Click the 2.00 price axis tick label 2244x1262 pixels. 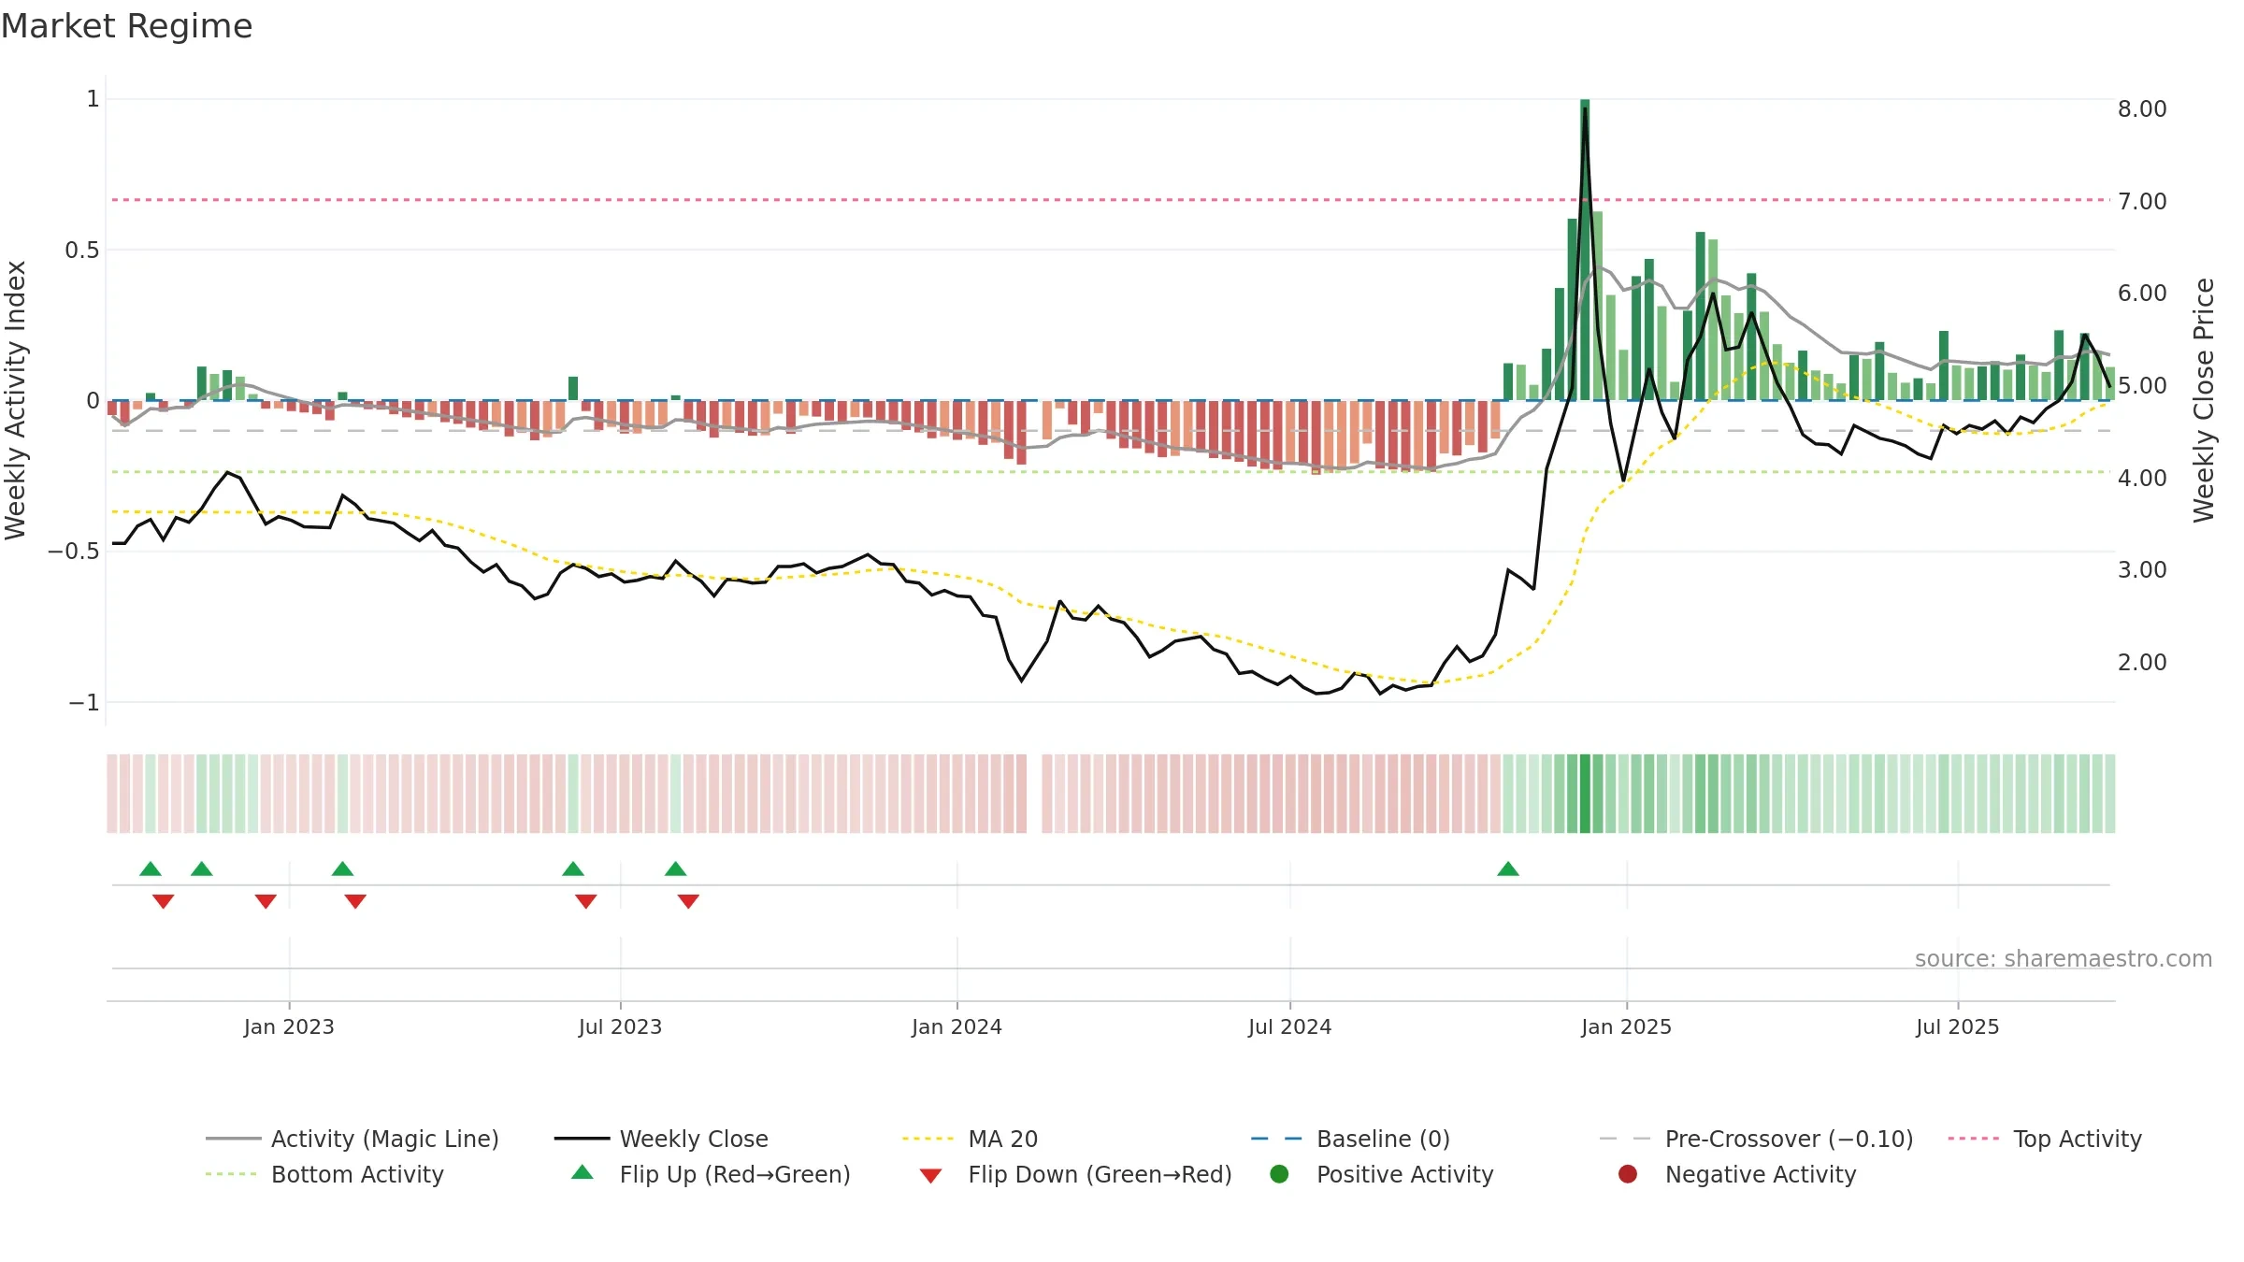point(2142,663)
